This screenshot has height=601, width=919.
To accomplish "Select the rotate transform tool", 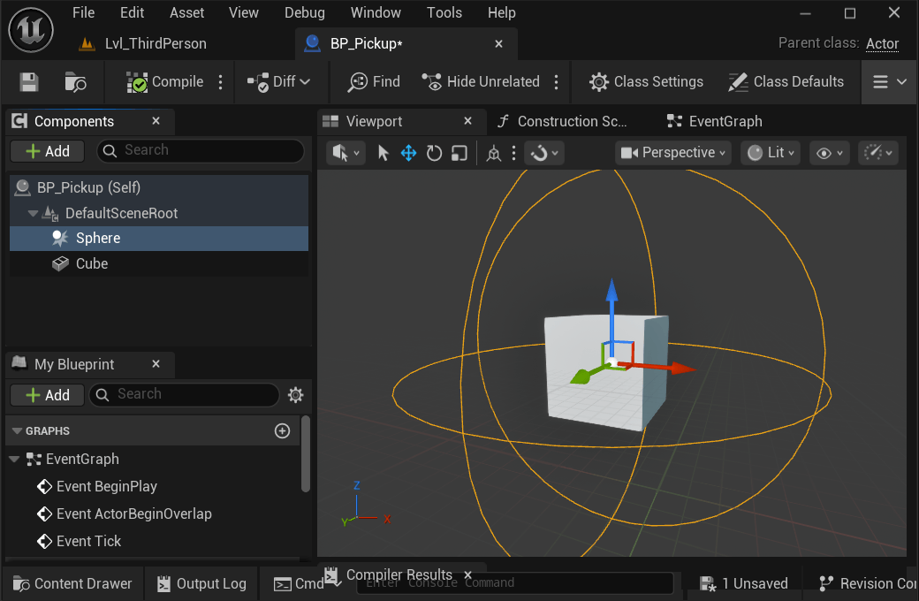I will [434, 153].
